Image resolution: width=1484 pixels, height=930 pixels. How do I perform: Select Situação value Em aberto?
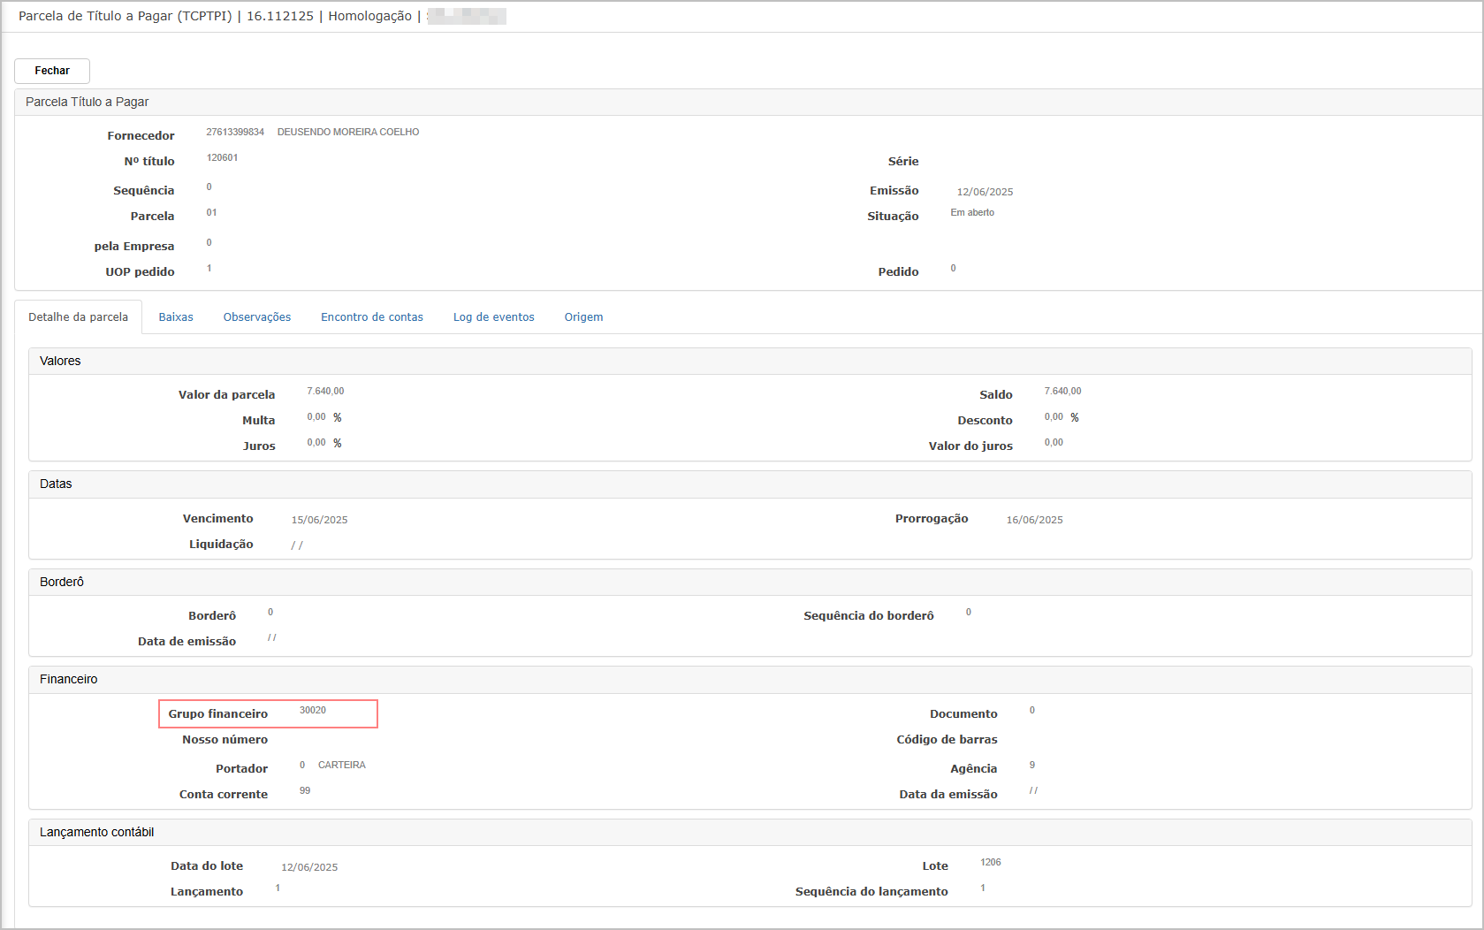pos(972,212)
